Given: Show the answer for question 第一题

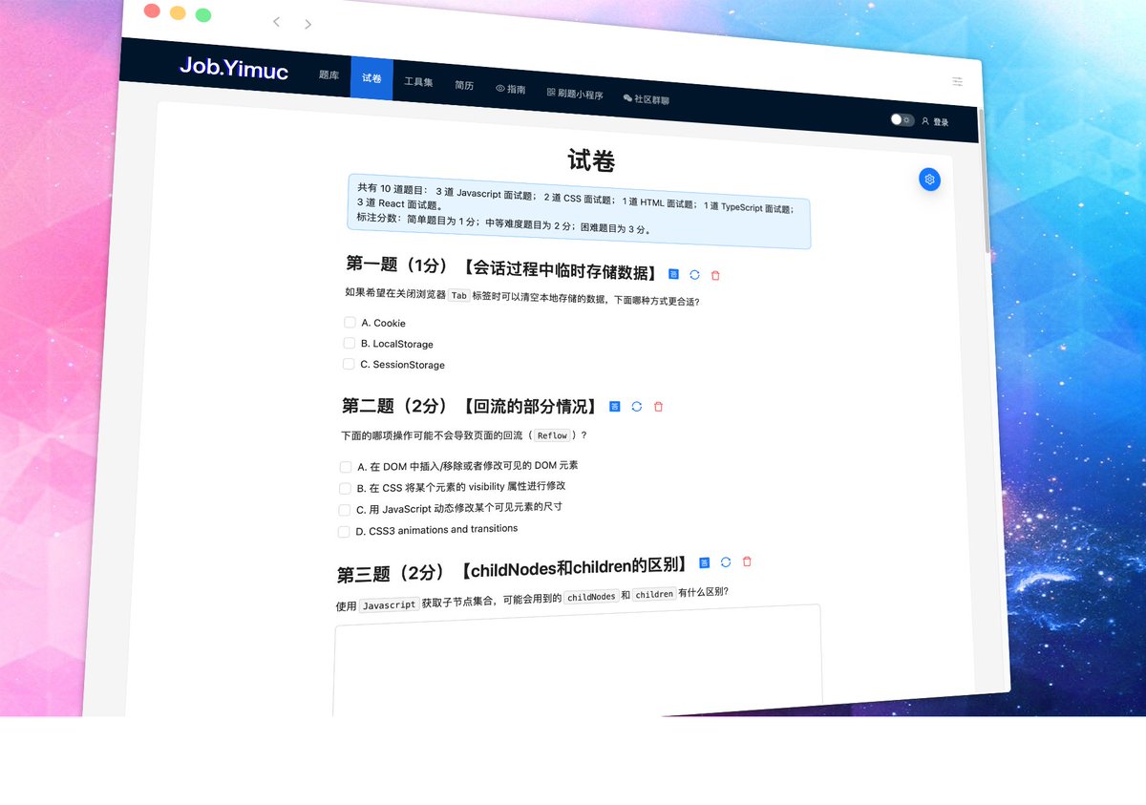Looking at the screenshot, I should [673, 274].
